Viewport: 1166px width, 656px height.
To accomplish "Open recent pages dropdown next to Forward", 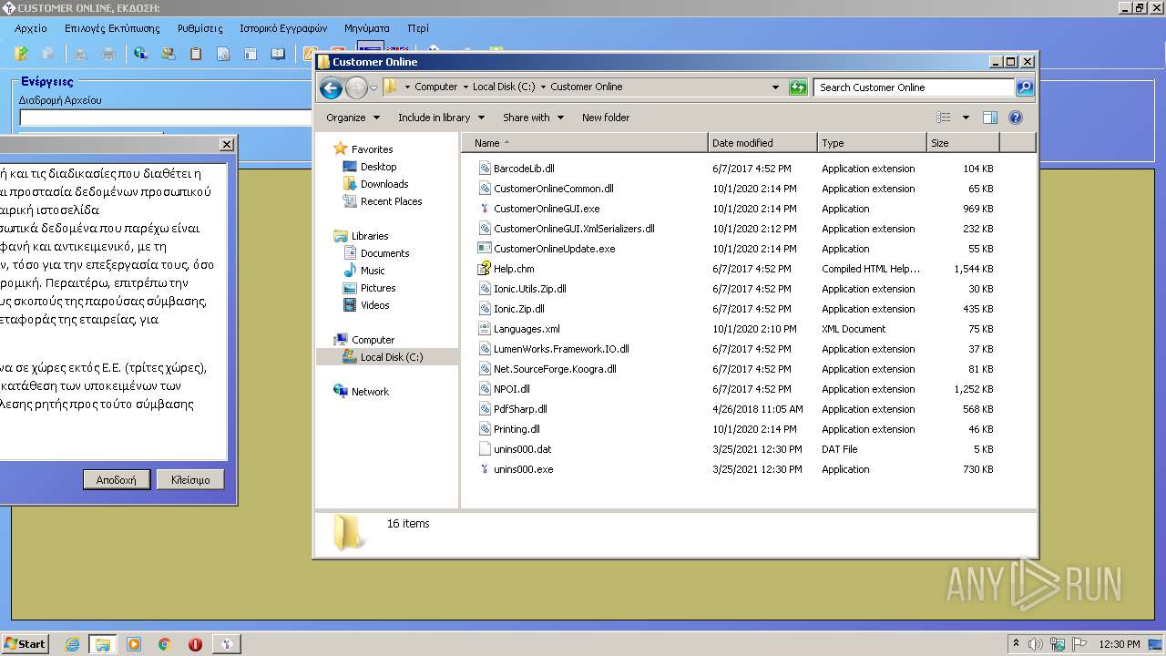I will pyautogui.click(x=373, y=88).
